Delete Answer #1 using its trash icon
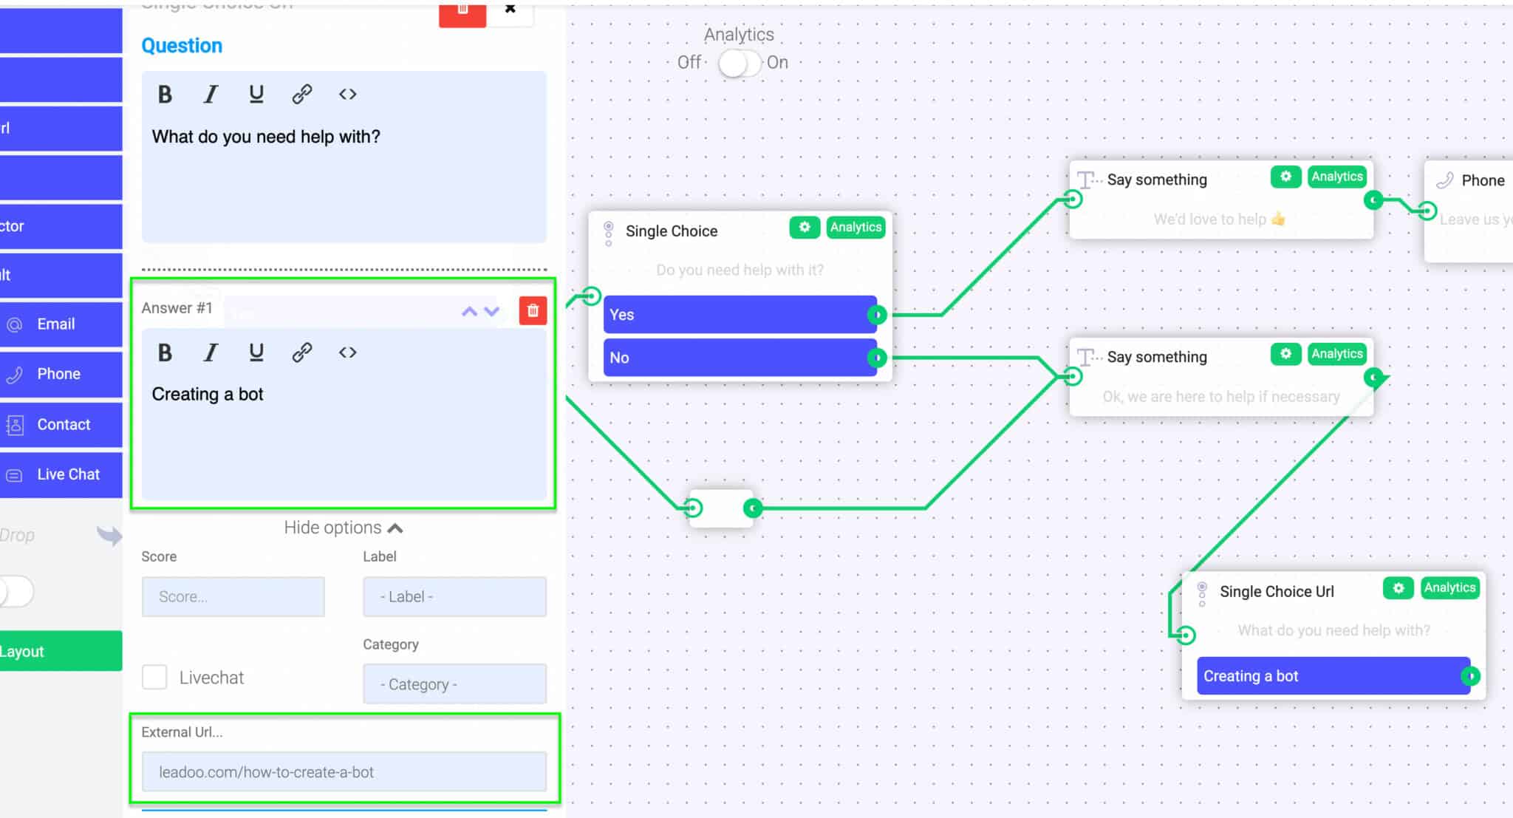 point(532,310)
